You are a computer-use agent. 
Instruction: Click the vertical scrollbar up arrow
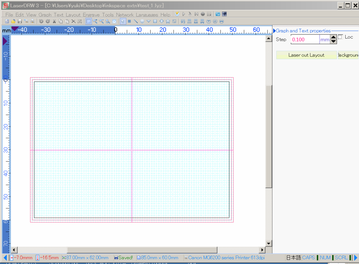[269, 39]
